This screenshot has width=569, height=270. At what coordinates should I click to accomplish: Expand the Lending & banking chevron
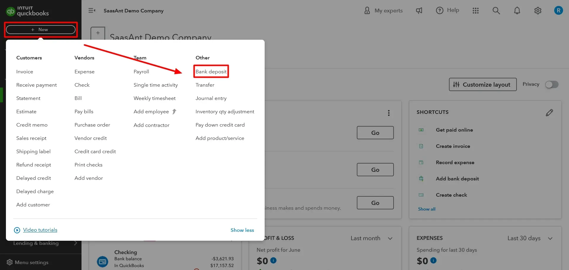pyautogui.click(x=76, y=243)
